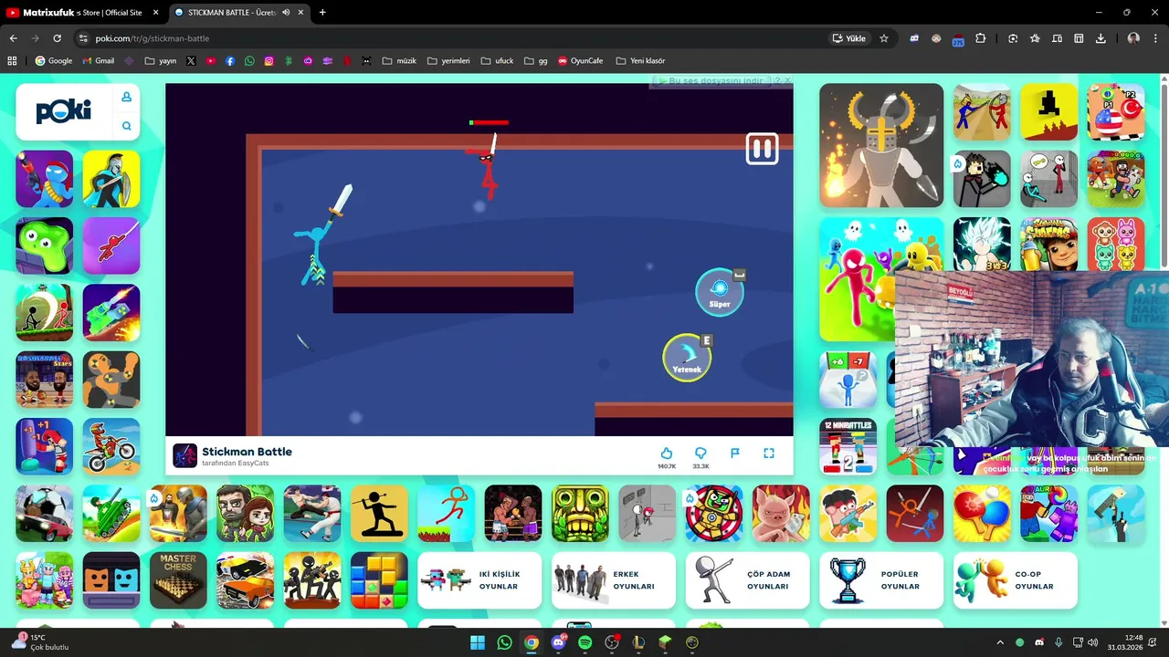The height and width of the screenshot is (657, 1169).
Task: Open Çöp Adam Oyunları category
Action: click(x=747, y=580)
